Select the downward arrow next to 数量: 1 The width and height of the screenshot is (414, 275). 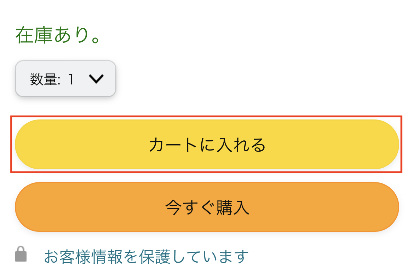coord(96,79)
